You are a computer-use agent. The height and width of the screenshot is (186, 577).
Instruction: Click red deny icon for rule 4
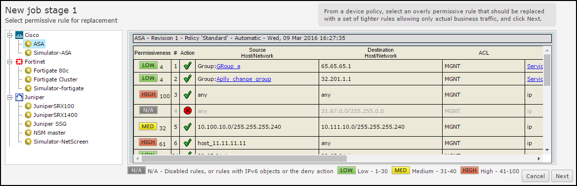pos(188,111)
